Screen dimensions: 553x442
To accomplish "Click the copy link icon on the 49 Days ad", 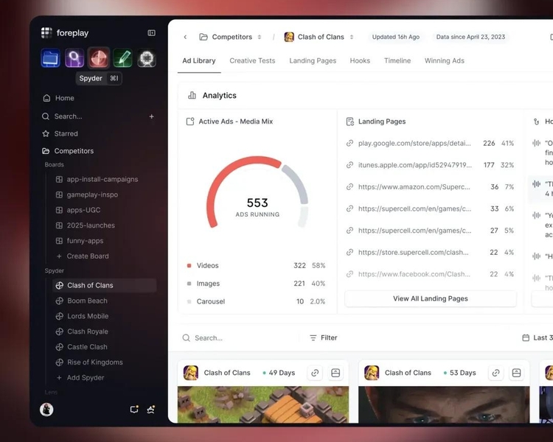I will pyautogui.click(x=315, y=373).
